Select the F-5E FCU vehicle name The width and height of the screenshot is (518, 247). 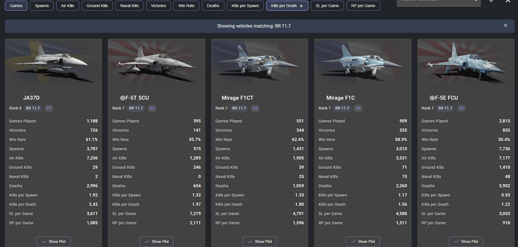444,98
